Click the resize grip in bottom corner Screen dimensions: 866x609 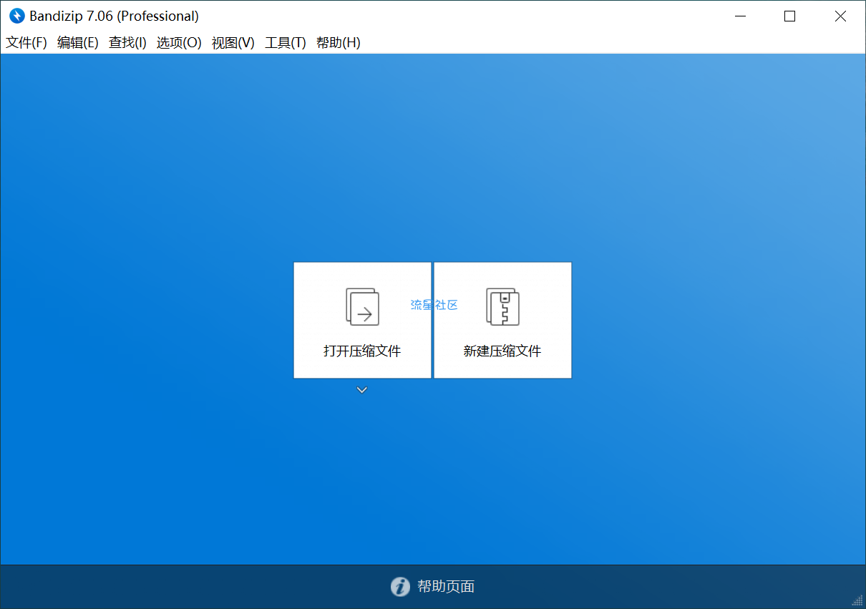pyautogui.click(x=858, y=601)
